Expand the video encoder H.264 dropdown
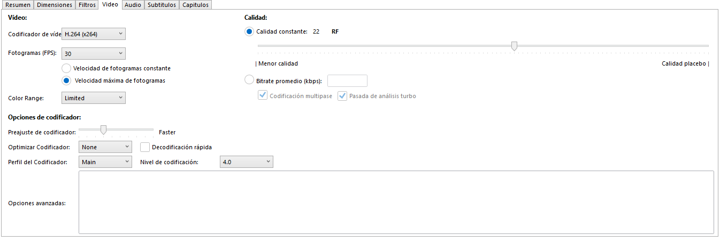This screenshot has height=242, width=720. [94, 34]
